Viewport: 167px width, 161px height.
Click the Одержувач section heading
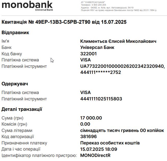[x=15, y=84]
